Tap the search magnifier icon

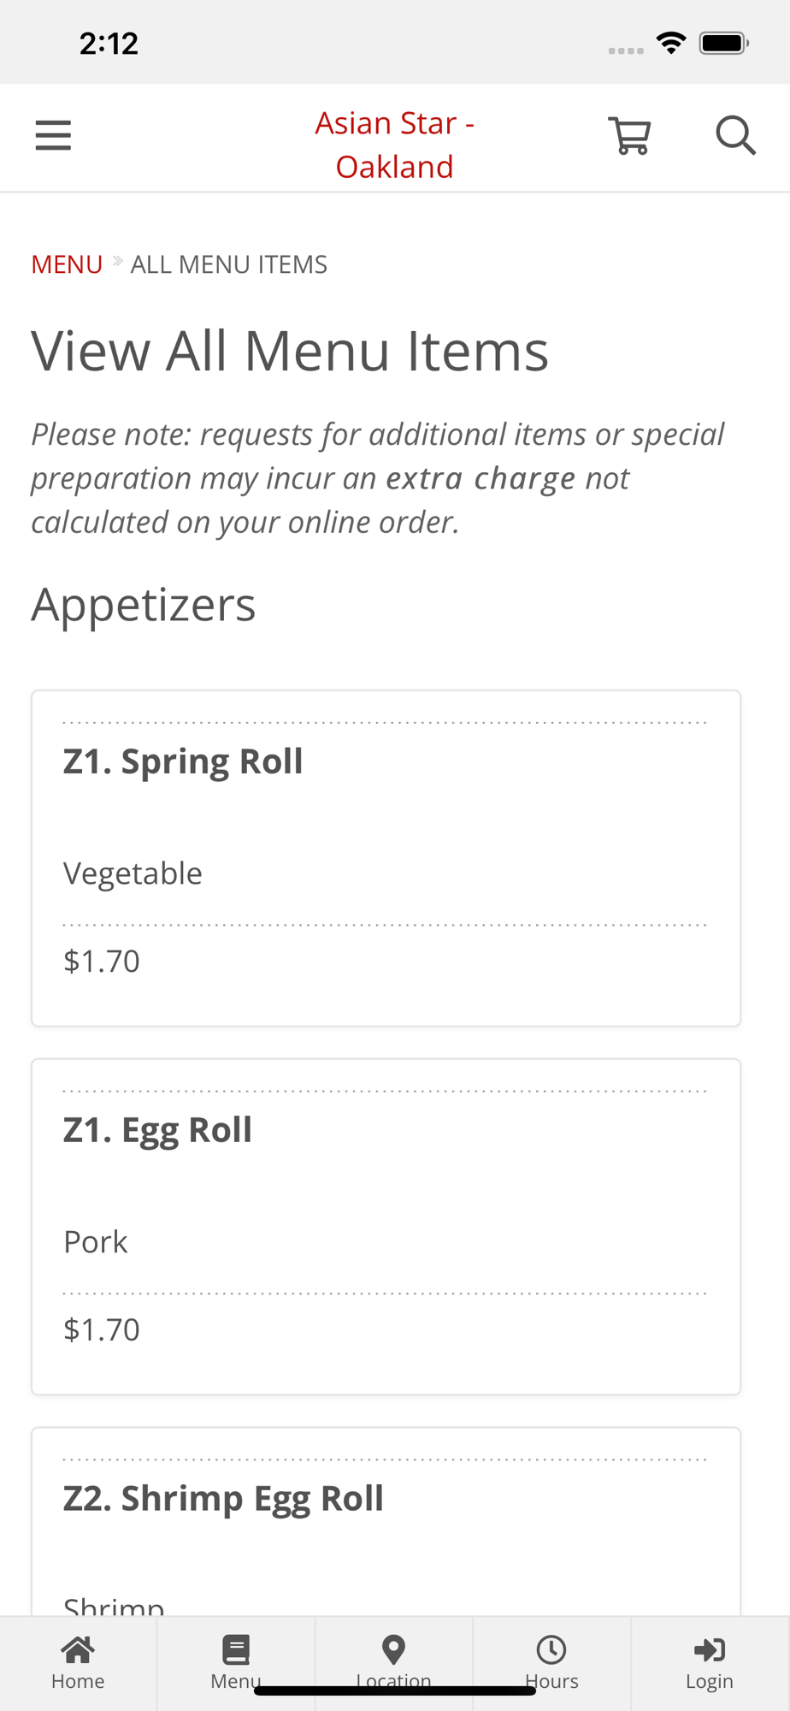[734, 135]
